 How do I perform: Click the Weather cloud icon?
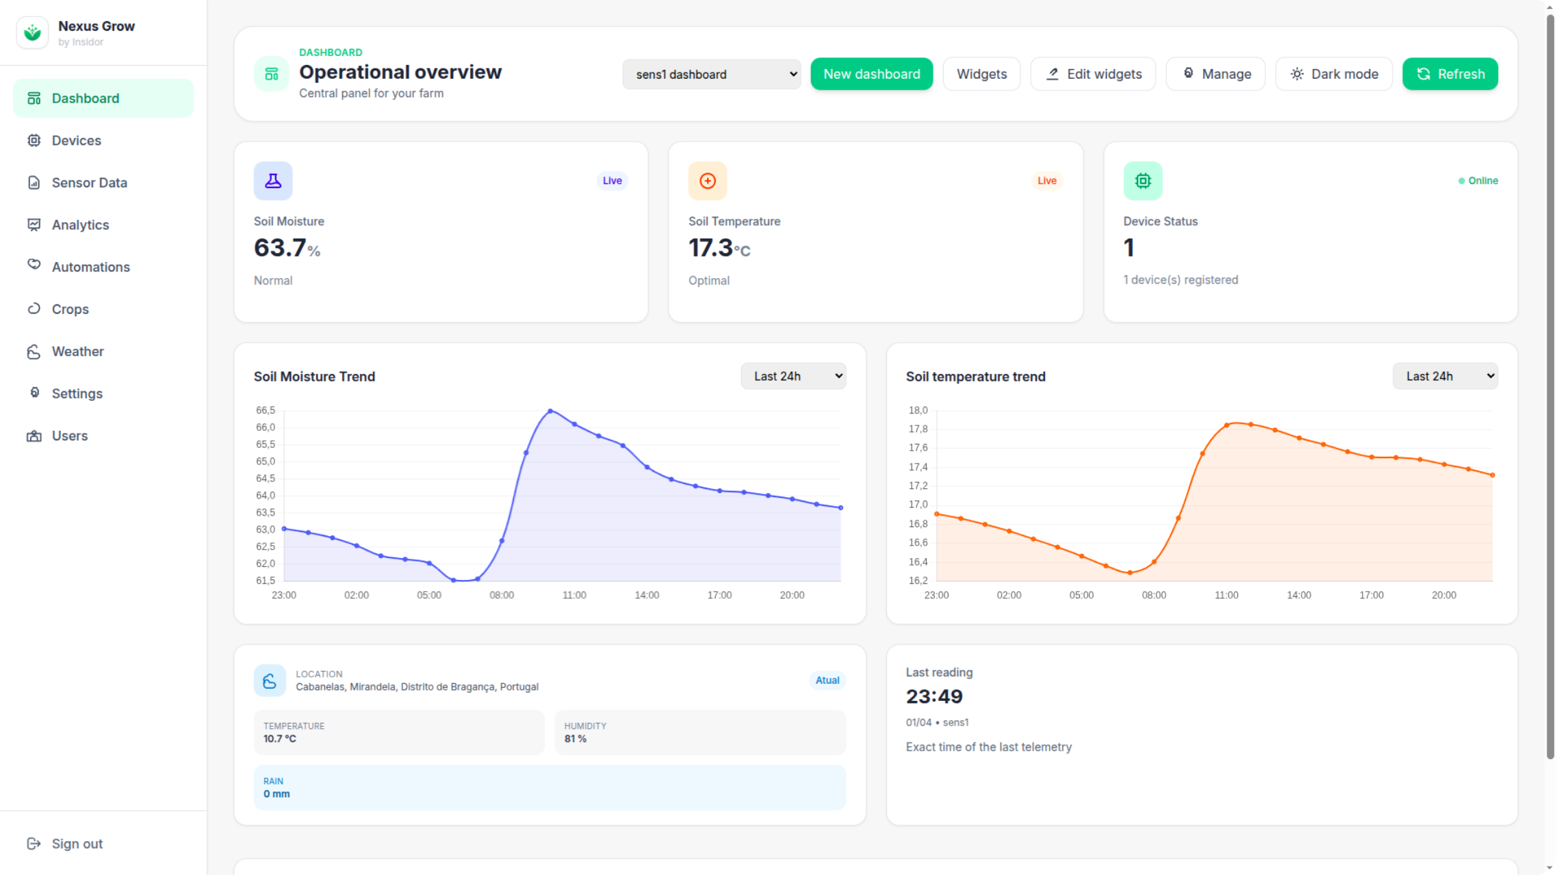(34, 351)
